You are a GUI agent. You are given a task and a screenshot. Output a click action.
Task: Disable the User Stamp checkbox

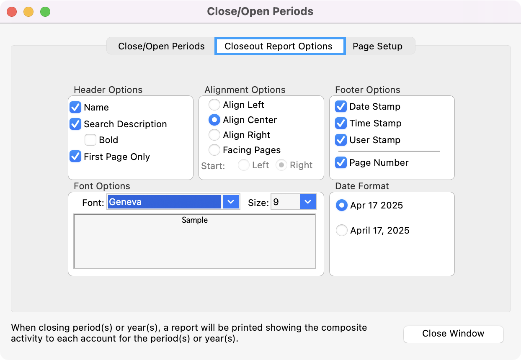(341, 140)
